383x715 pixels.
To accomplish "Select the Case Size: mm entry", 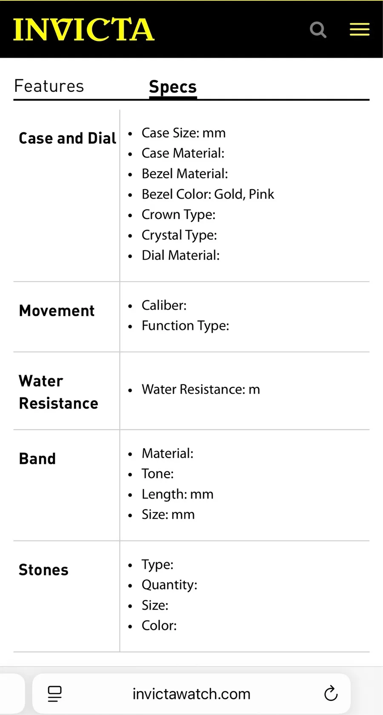I will [183, 133].
